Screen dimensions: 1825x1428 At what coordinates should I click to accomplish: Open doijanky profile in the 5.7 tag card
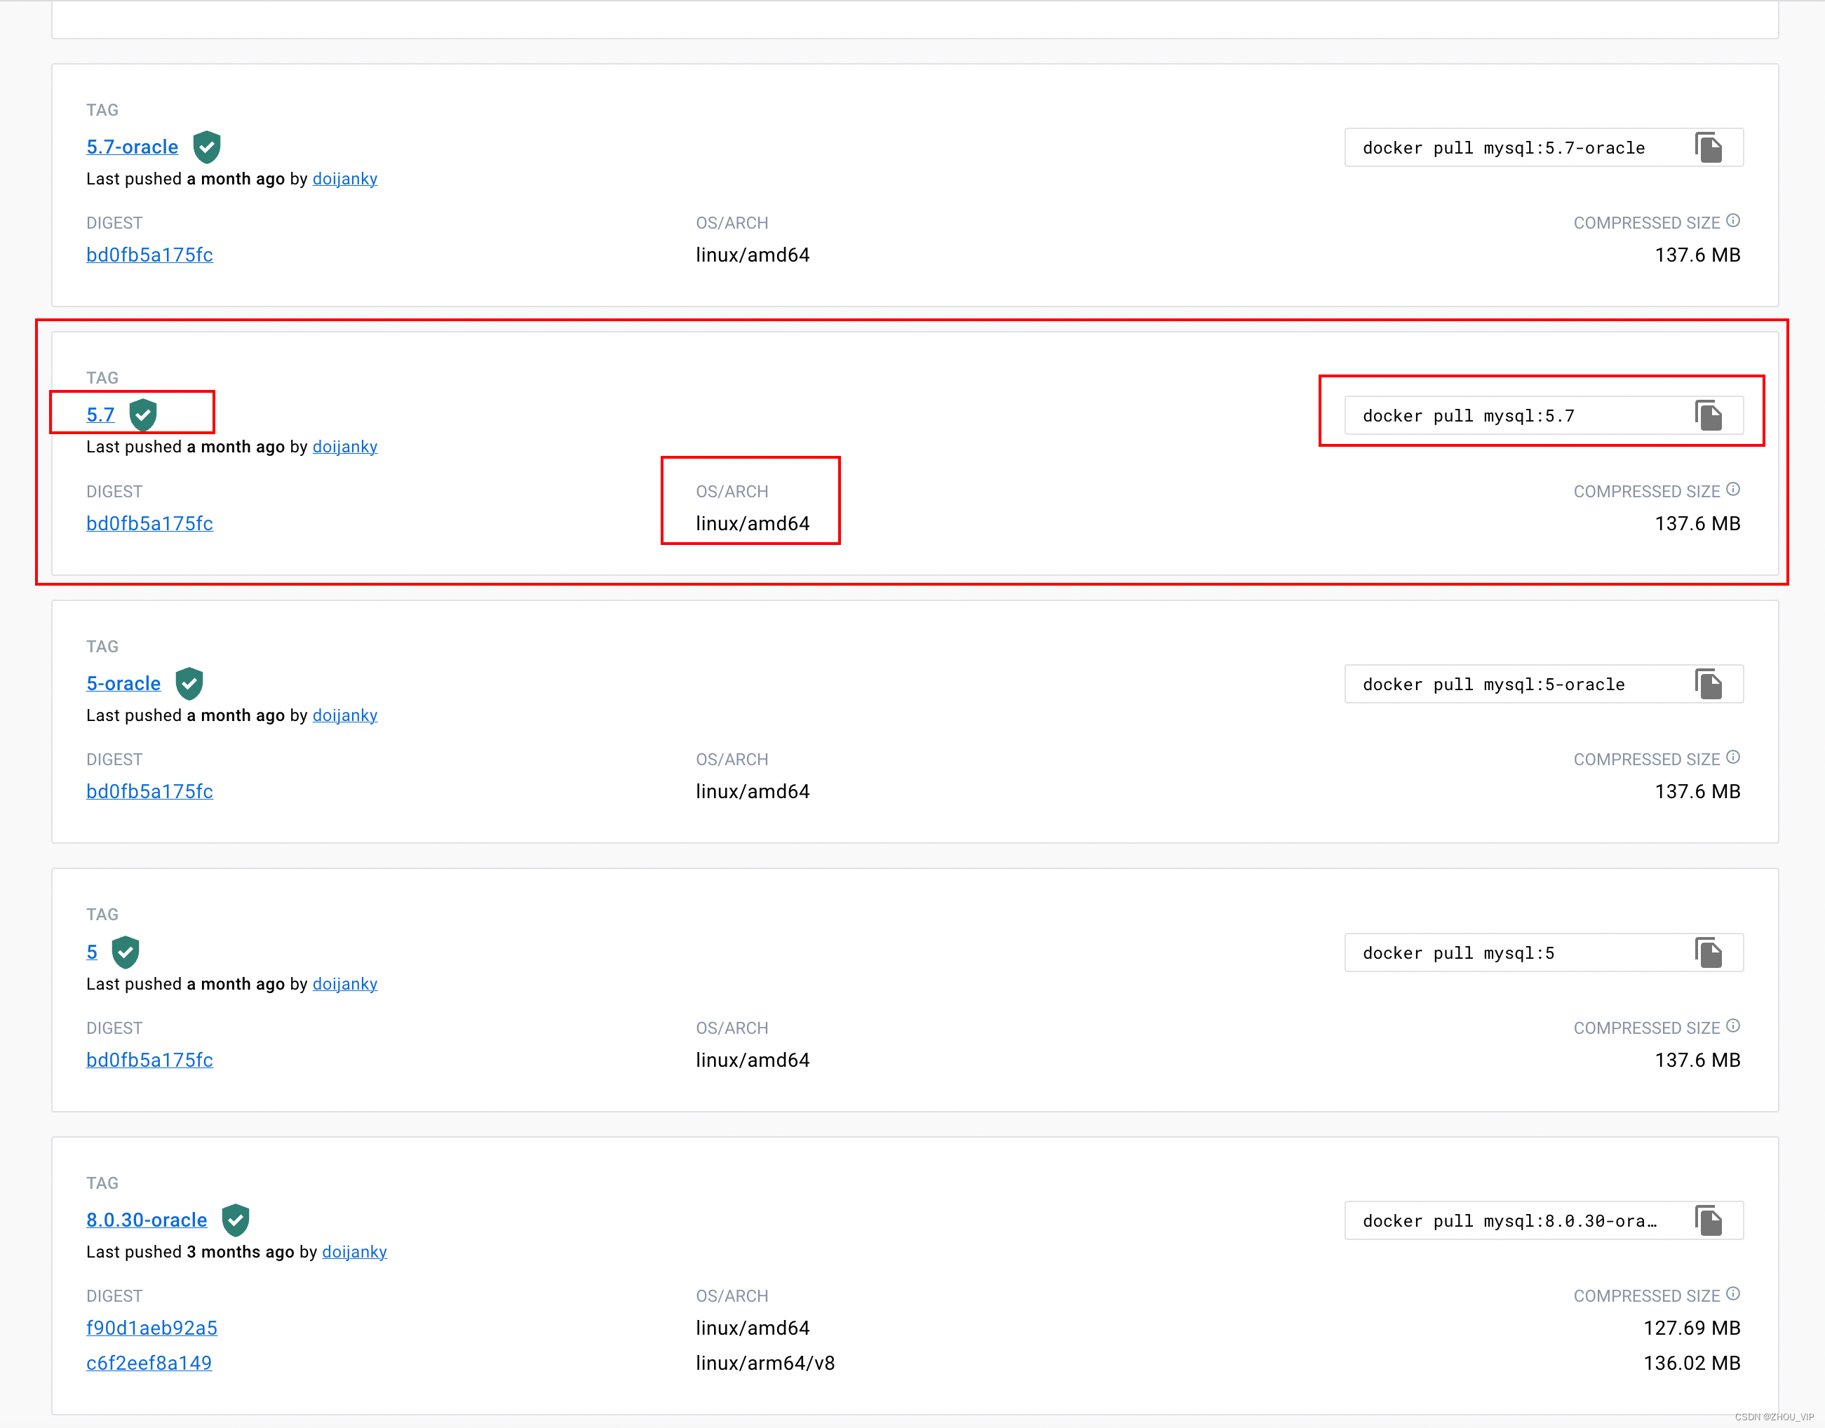click(344, 447)
